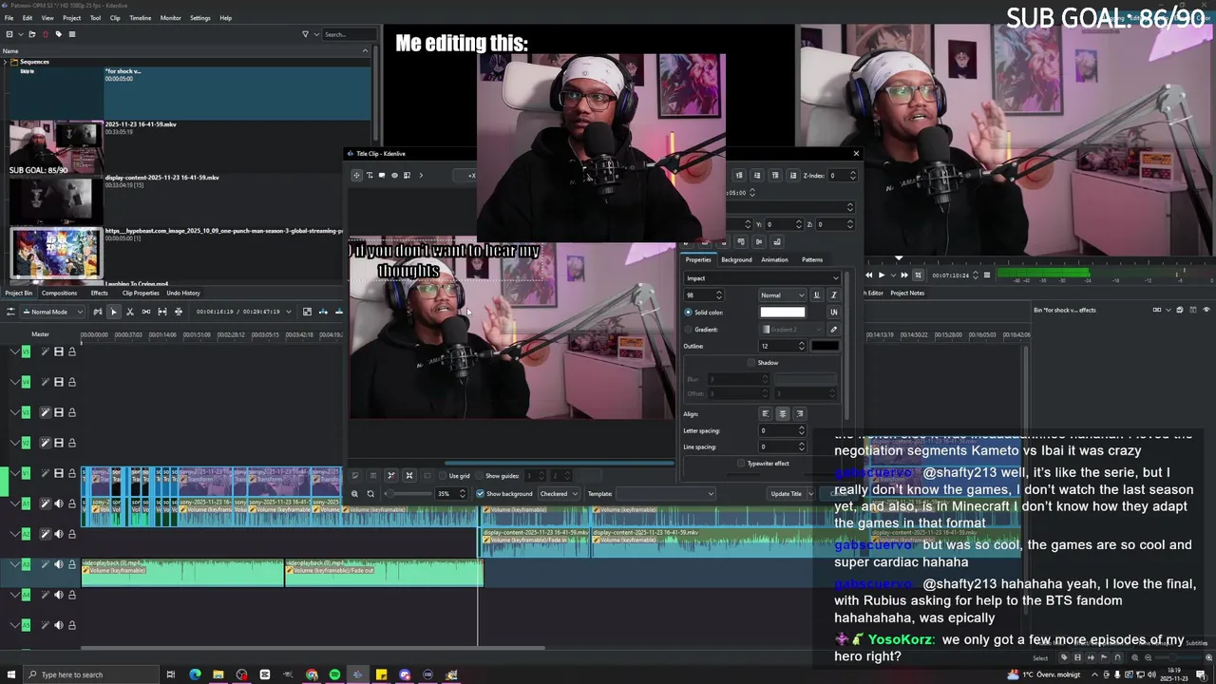
Task: Toggle Underline text style in Title Clip
Action: click(816, 294)
